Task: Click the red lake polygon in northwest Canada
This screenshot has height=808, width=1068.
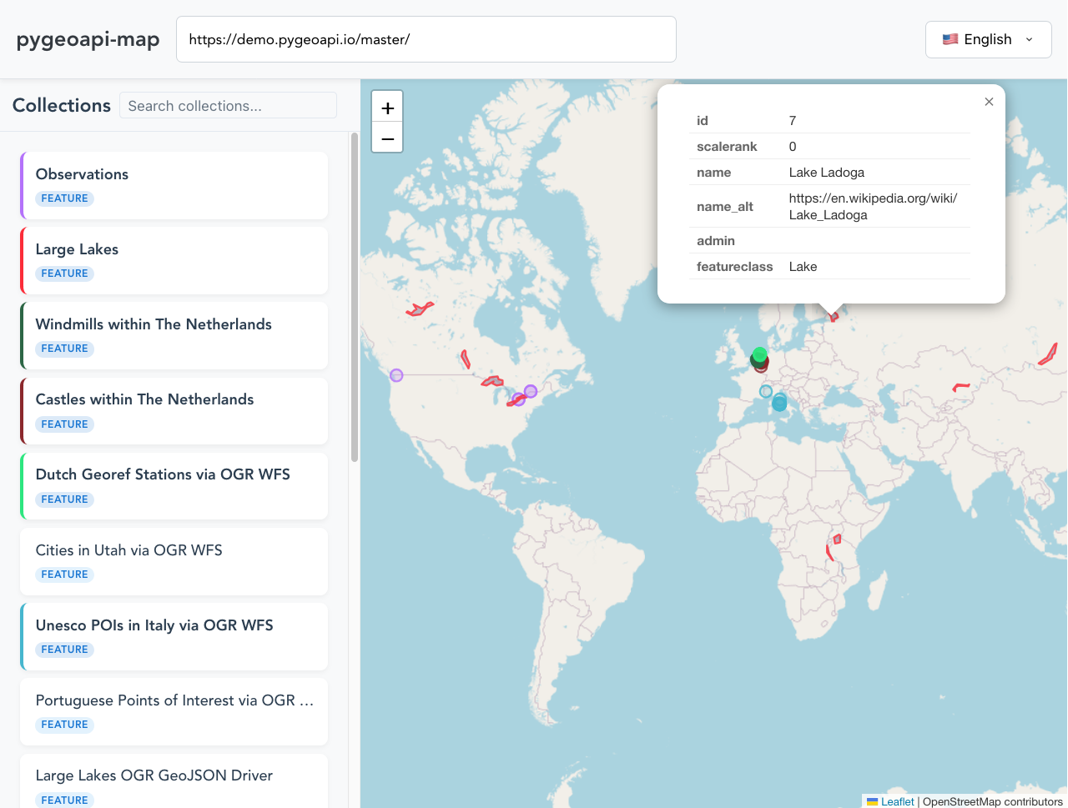Action: pyautogui.click(x=420, y=309)
